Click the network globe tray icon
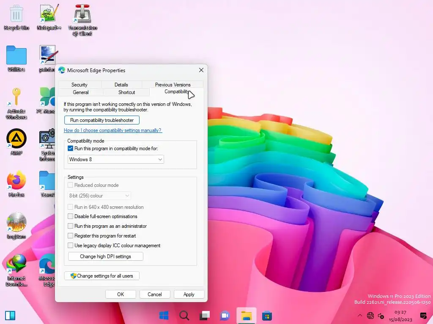 370,316
